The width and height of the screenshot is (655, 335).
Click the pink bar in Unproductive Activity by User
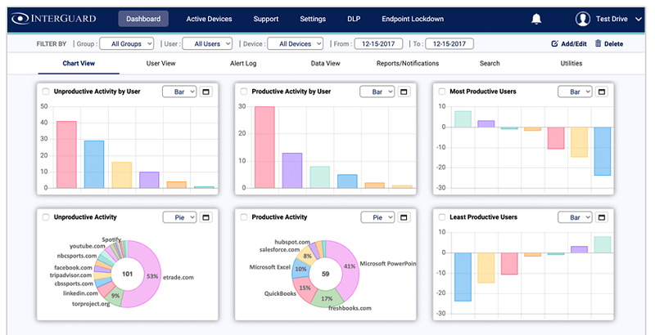[x=66, y=154]
